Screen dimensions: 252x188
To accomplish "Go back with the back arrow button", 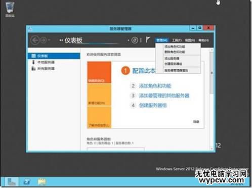I will click(35, 40).
